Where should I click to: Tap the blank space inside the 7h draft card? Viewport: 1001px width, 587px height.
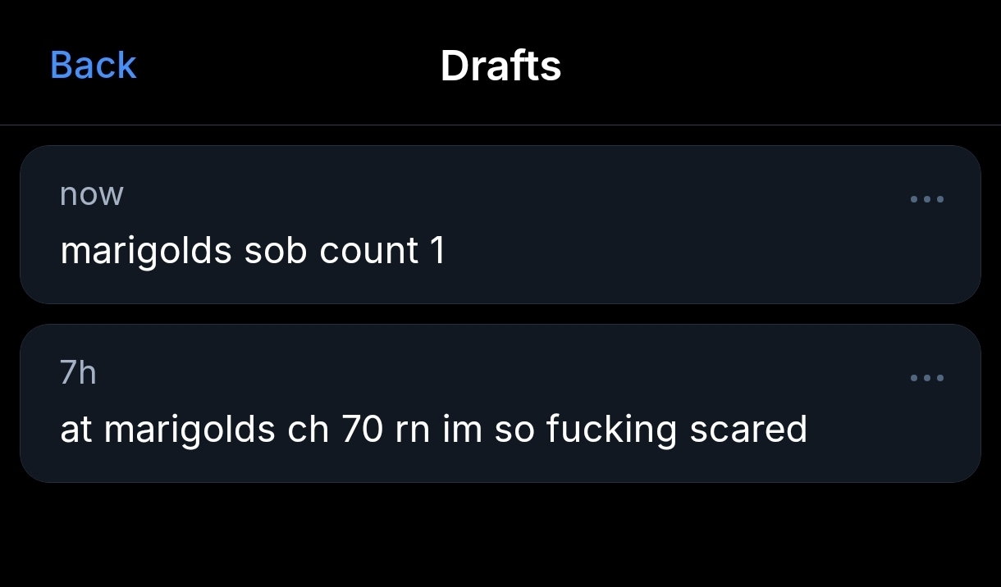886,430
